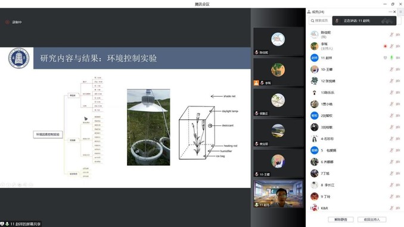Click the 4-石 member name
Viewport: 404px width, 227px height.
point(327,139)
